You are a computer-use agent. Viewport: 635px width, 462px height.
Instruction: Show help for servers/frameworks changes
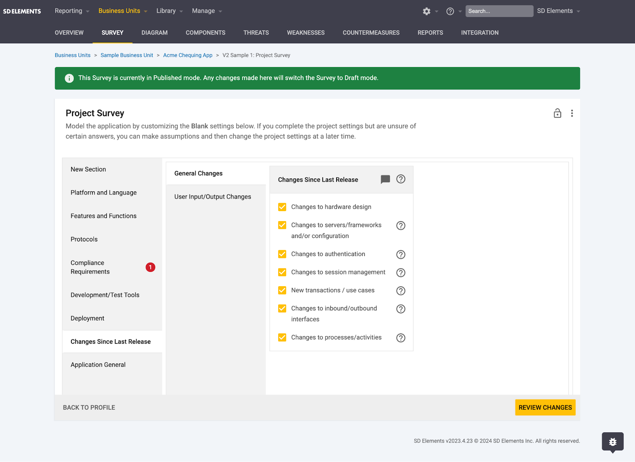[x=401, y=225]
